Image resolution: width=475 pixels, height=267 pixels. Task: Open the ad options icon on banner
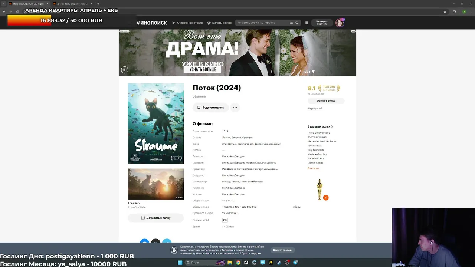pyautogui.click(x=353, y=32)
